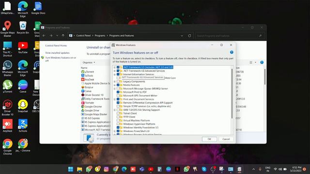Open the Windows Start menu
310x174 pixels.
(71, 169)
